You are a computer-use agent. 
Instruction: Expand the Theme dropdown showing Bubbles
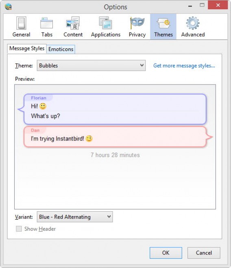(x=91, y=65)
